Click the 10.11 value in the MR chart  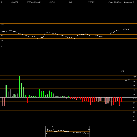(x=127, y=80)
